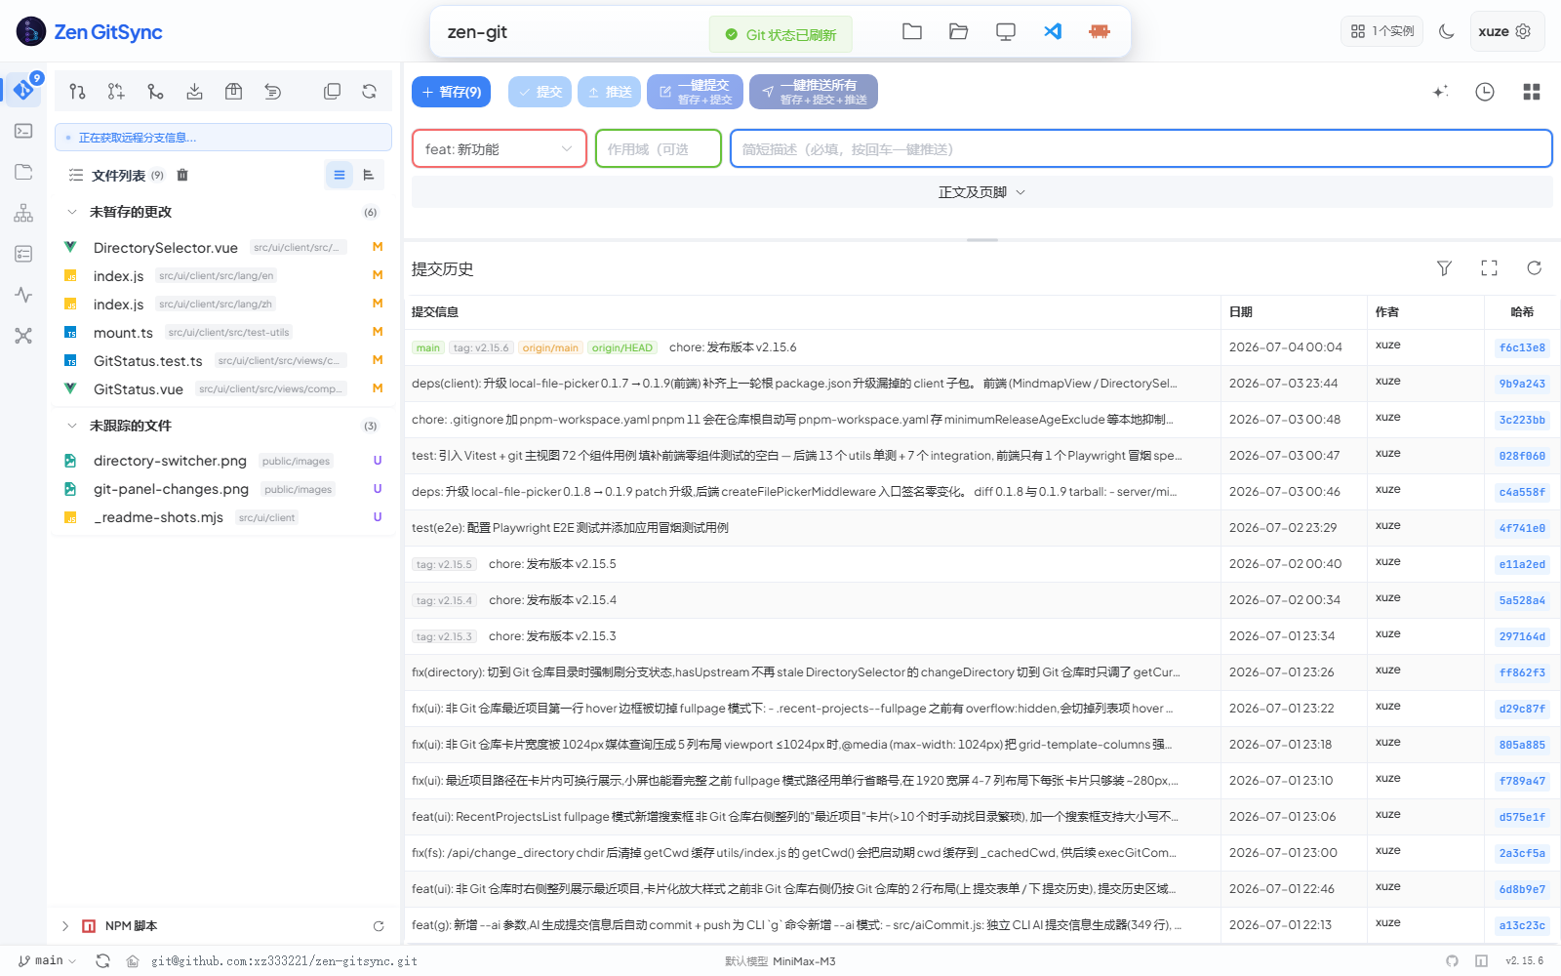
Task: Click the copy duplicate squares toolbar icon
Action: point(332,91)
